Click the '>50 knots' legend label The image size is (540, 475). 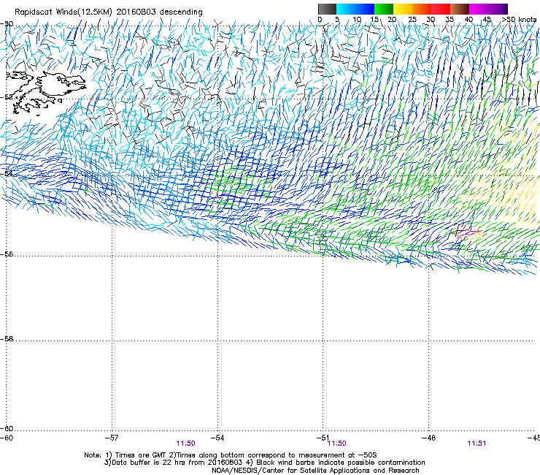pyautogui.click(x=519, y=20)
